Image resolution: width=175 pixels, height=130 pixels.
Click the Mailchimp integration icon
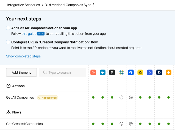140,73
